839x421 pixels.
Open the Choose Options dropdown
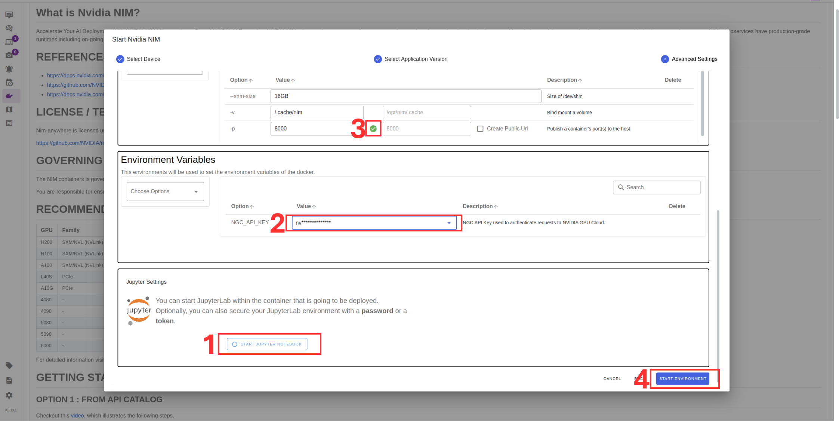pos(165,191)
